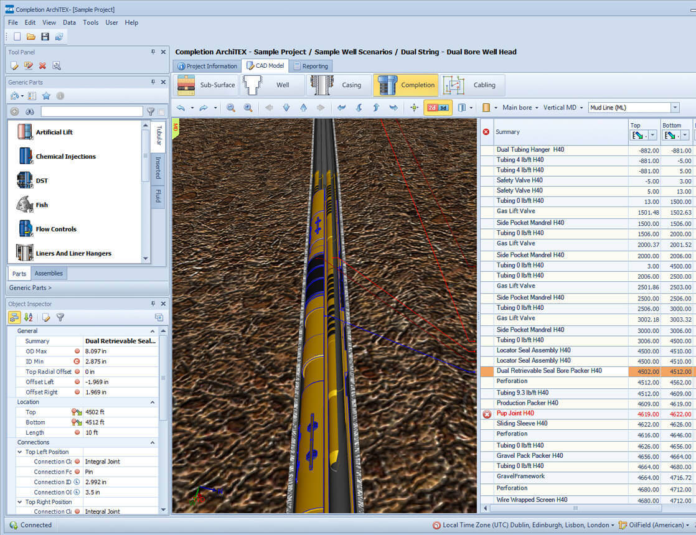Click the red X delete icon in Tool Panel
The height and width of the screenshot is (535, 696).
pos(42,65)
